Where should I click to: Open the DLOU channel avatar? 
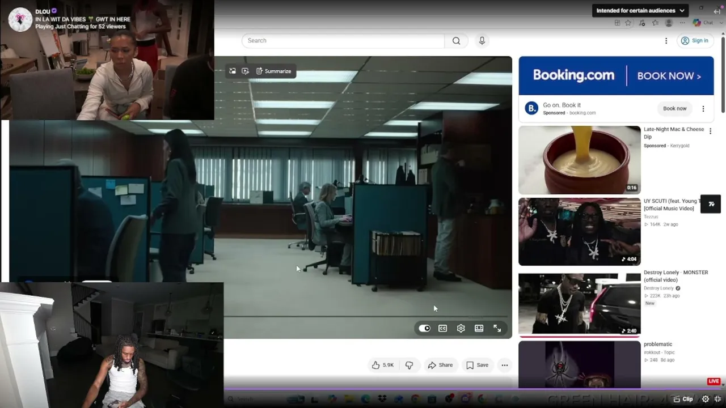pos(20,19)
